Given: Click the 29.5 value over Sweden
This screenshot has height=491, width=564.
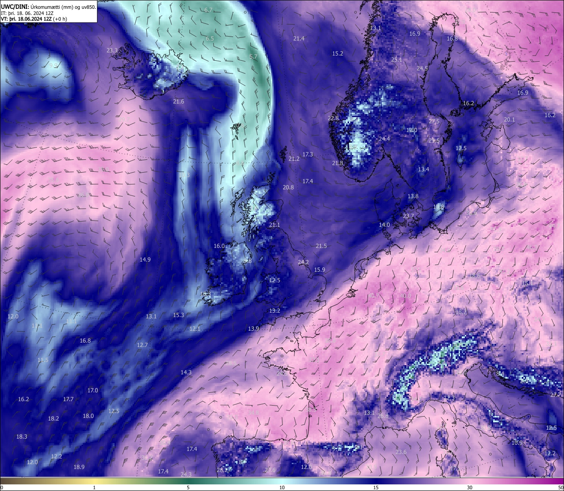Looking at the screenshot, I should [434, 141].
